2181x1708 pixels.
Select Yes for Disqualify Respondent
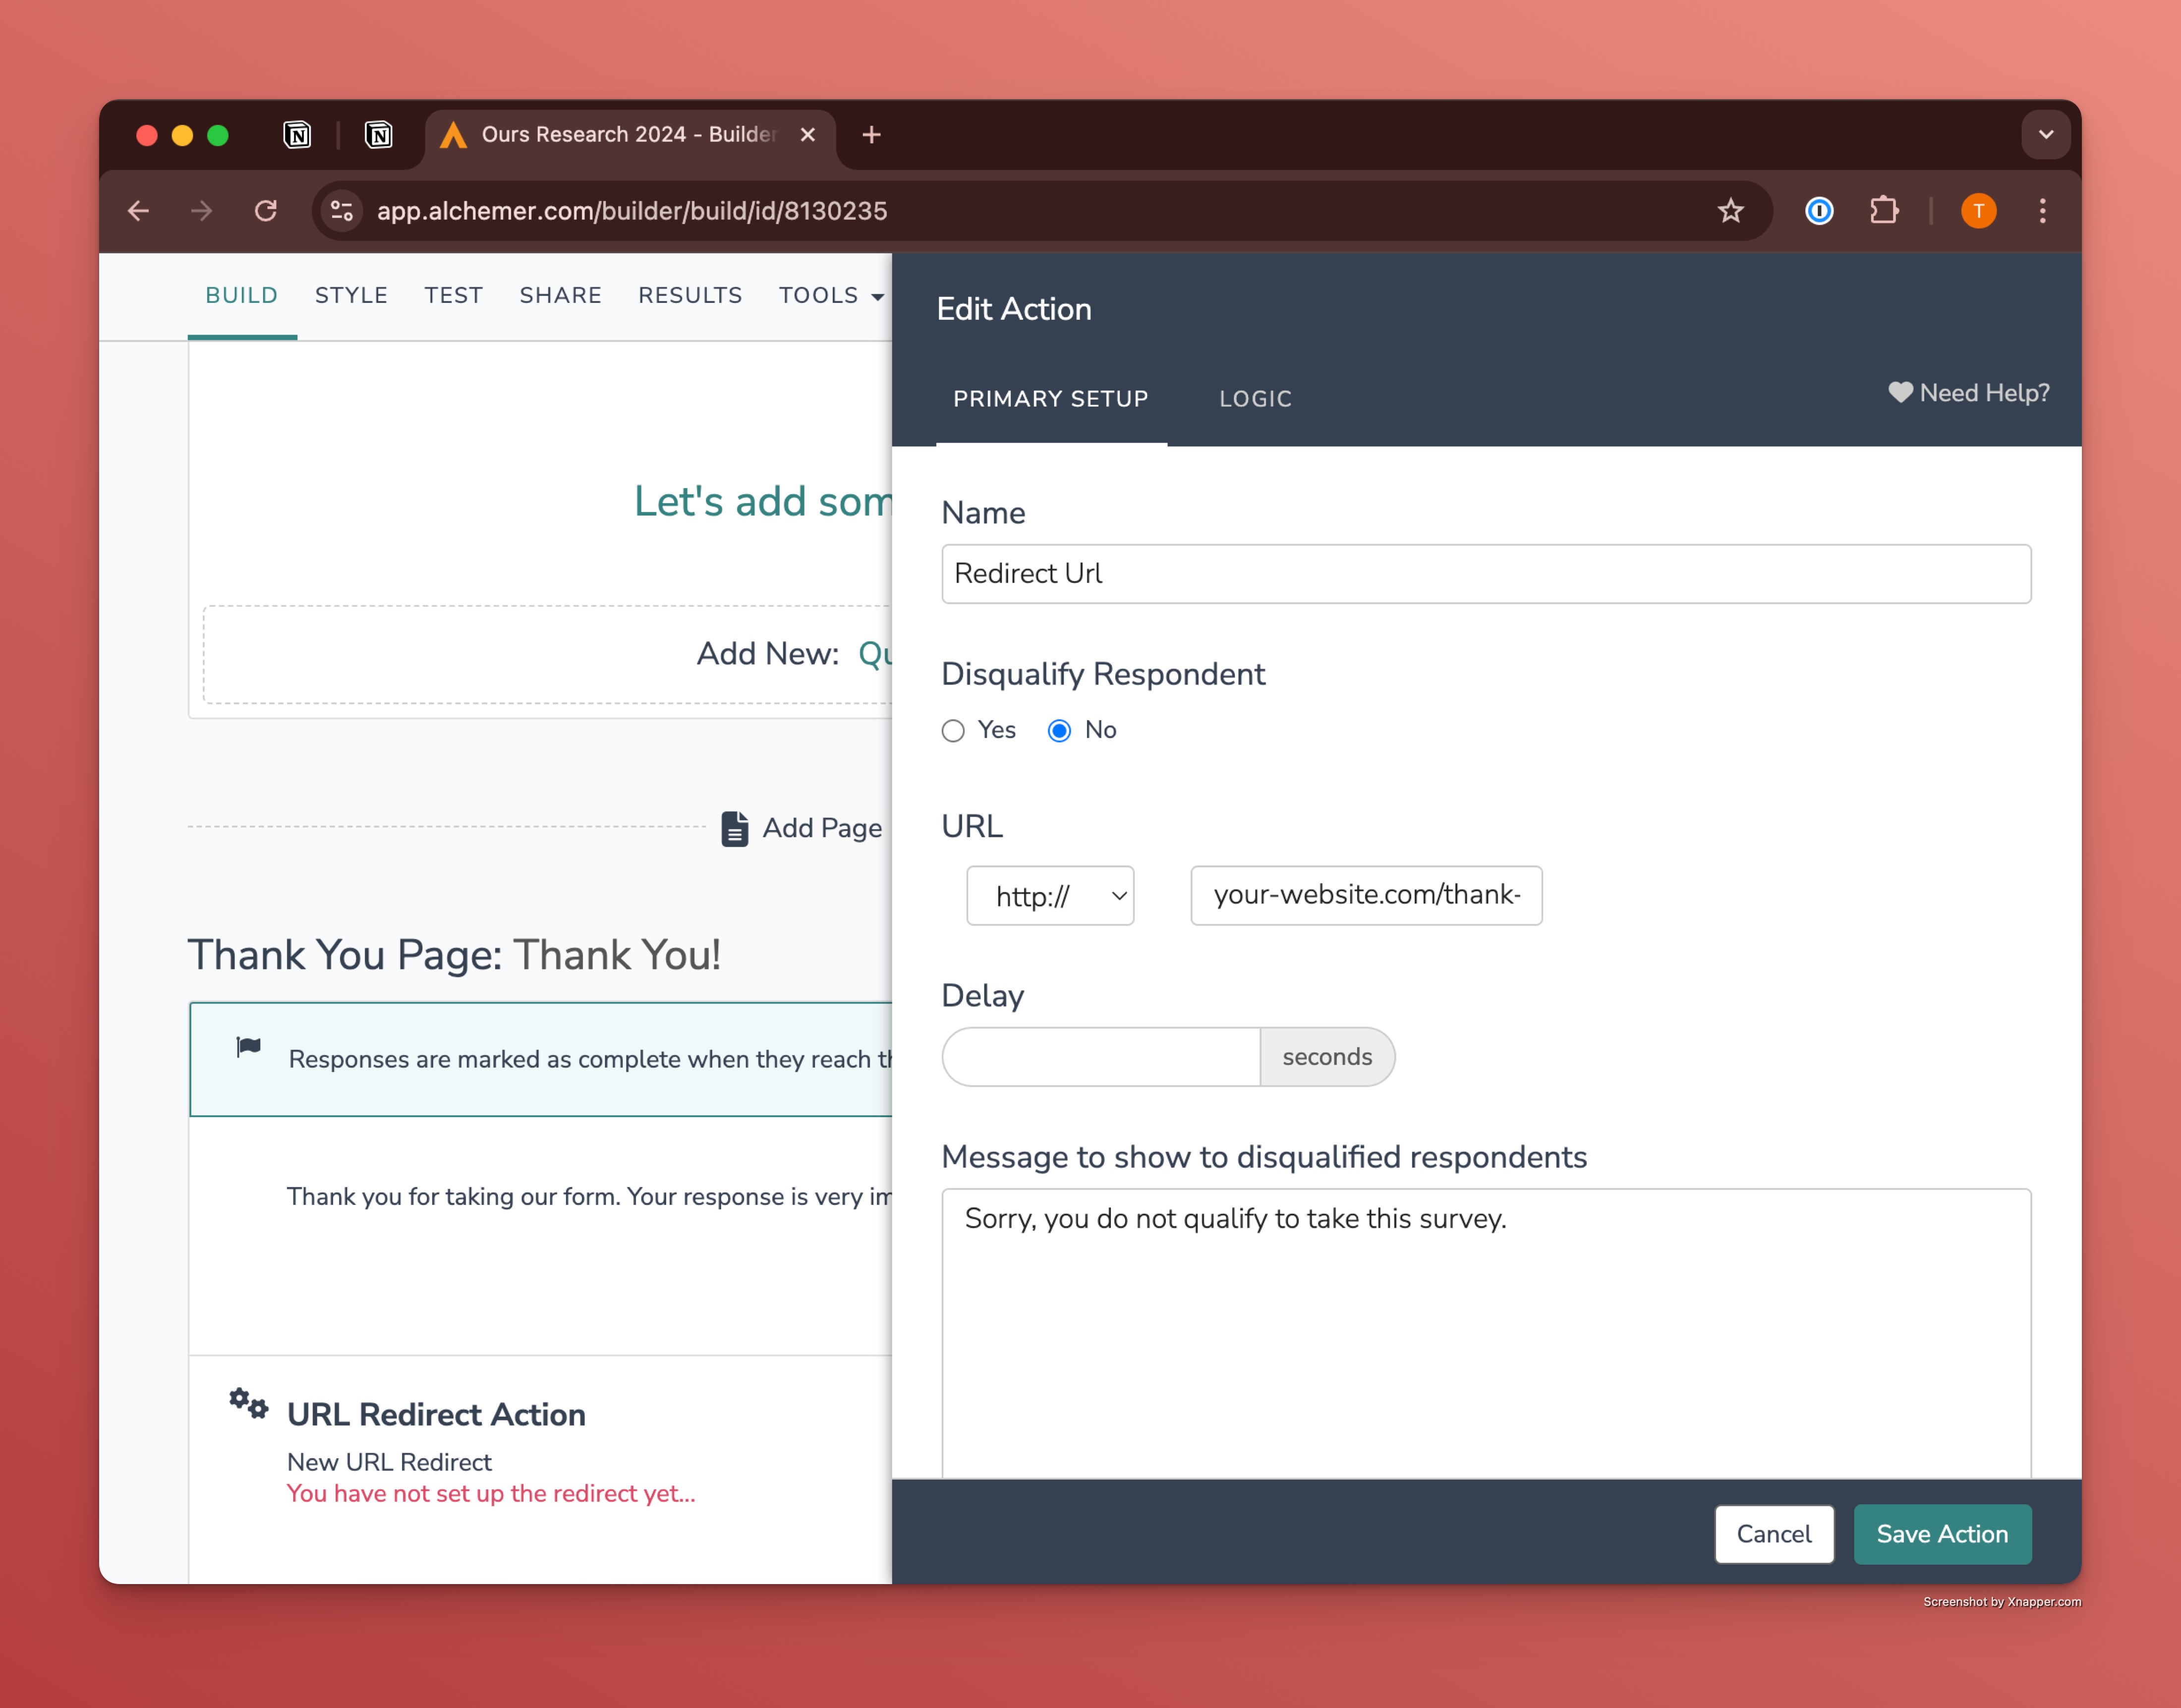(x=953, y=731)
